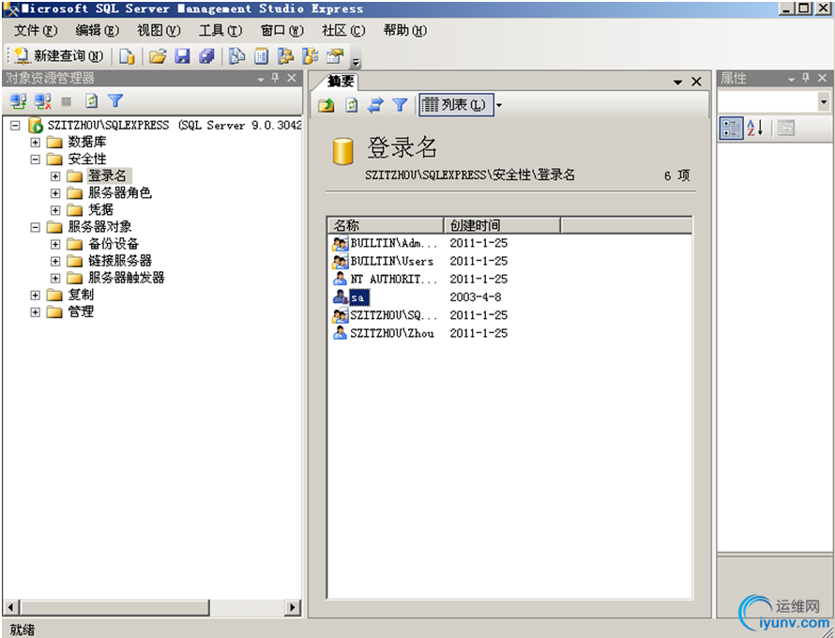The image size is (835, 638).
Task: Open the 视图 menu
Action: tap(159, 30)
